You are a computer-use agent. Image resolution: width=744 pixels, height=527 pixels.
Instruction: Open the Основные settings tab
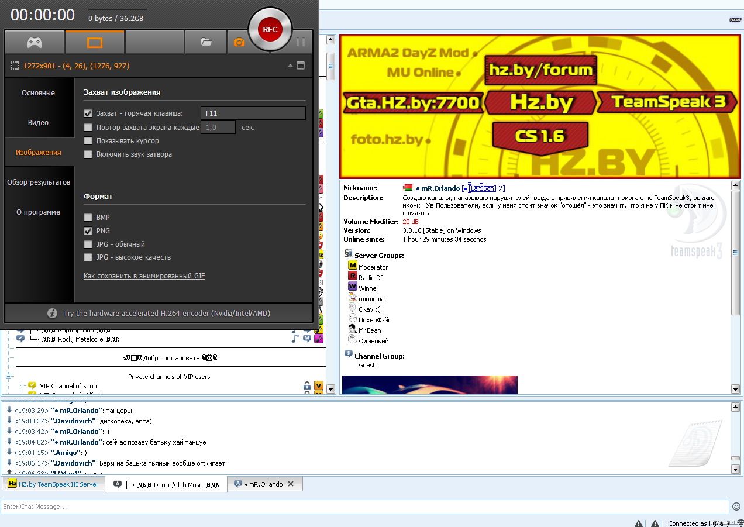[39, 93]
